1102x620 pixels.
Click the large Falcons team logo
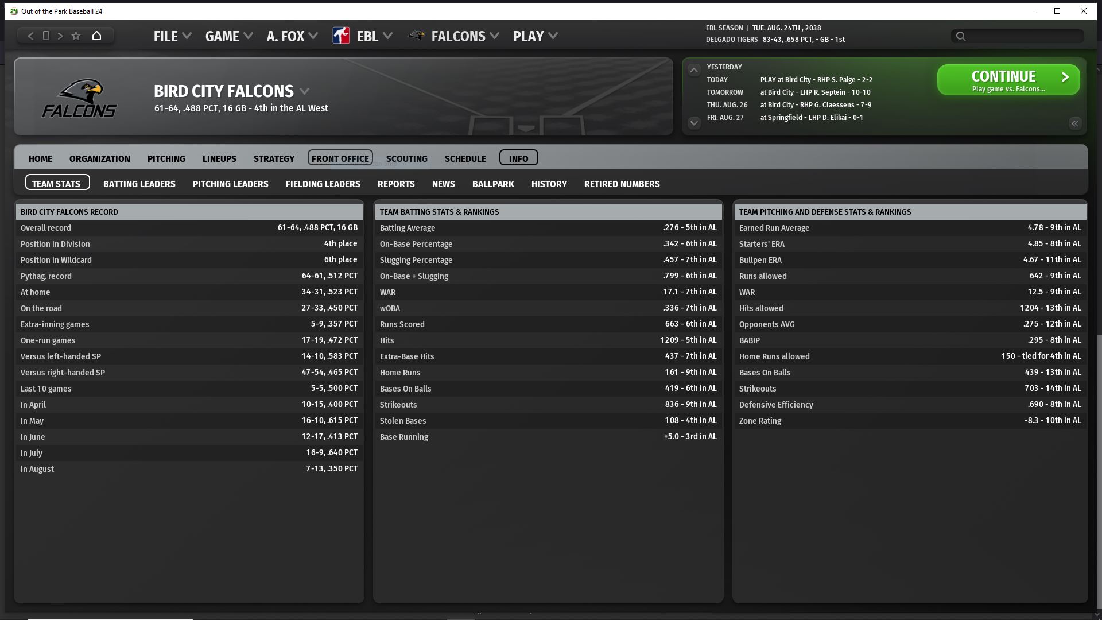tap(80, 98)
